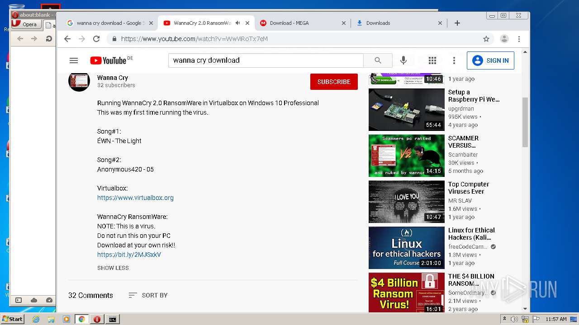Start voice search with microphone icon
This screenshot has height=325, width=579.
(x=403, y=60)
